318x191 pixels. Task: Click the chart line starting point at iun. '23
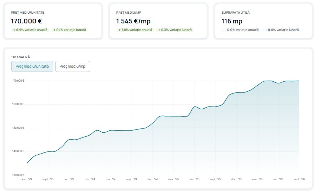click(27, 163)
